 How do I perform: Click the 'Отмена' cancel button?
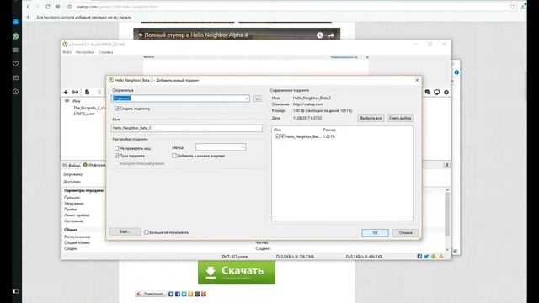[405, 232]
